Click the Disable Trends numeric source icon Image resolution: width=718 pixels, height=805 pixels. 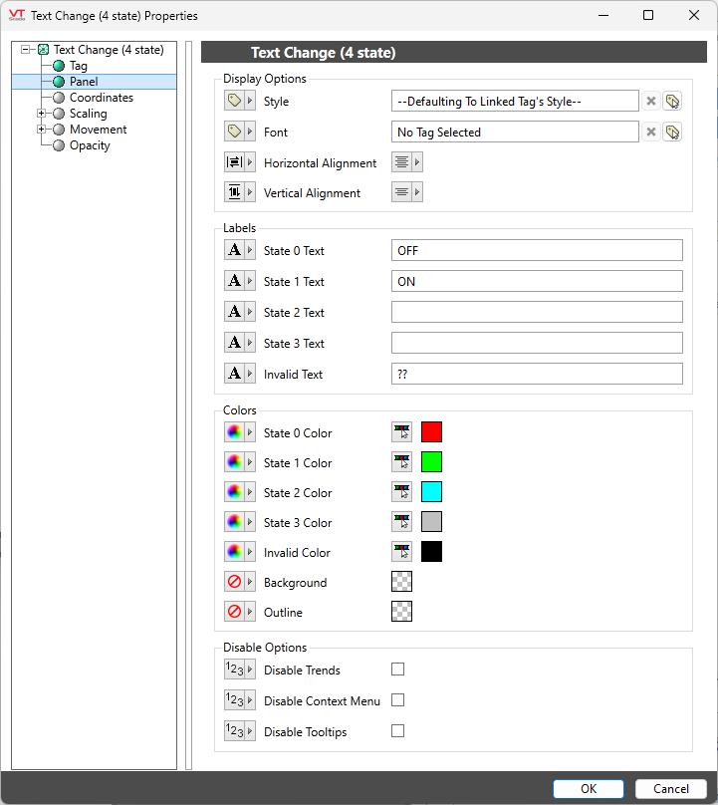coord(235,671)
